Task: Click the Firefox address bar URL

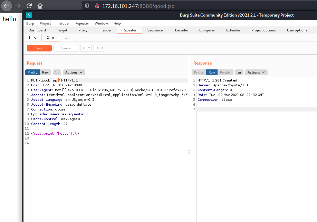Action: point(138,6)
